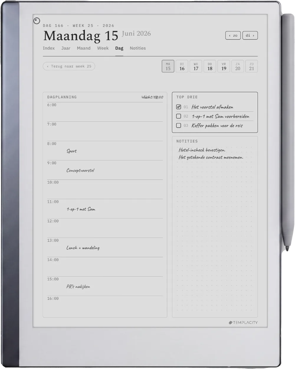295x369 pixels.
Task: Select day ZA 20 in week strip
Action: [x=238, y=66]
